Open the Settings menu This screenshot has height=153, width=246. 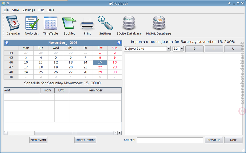[x=29, y=10]
